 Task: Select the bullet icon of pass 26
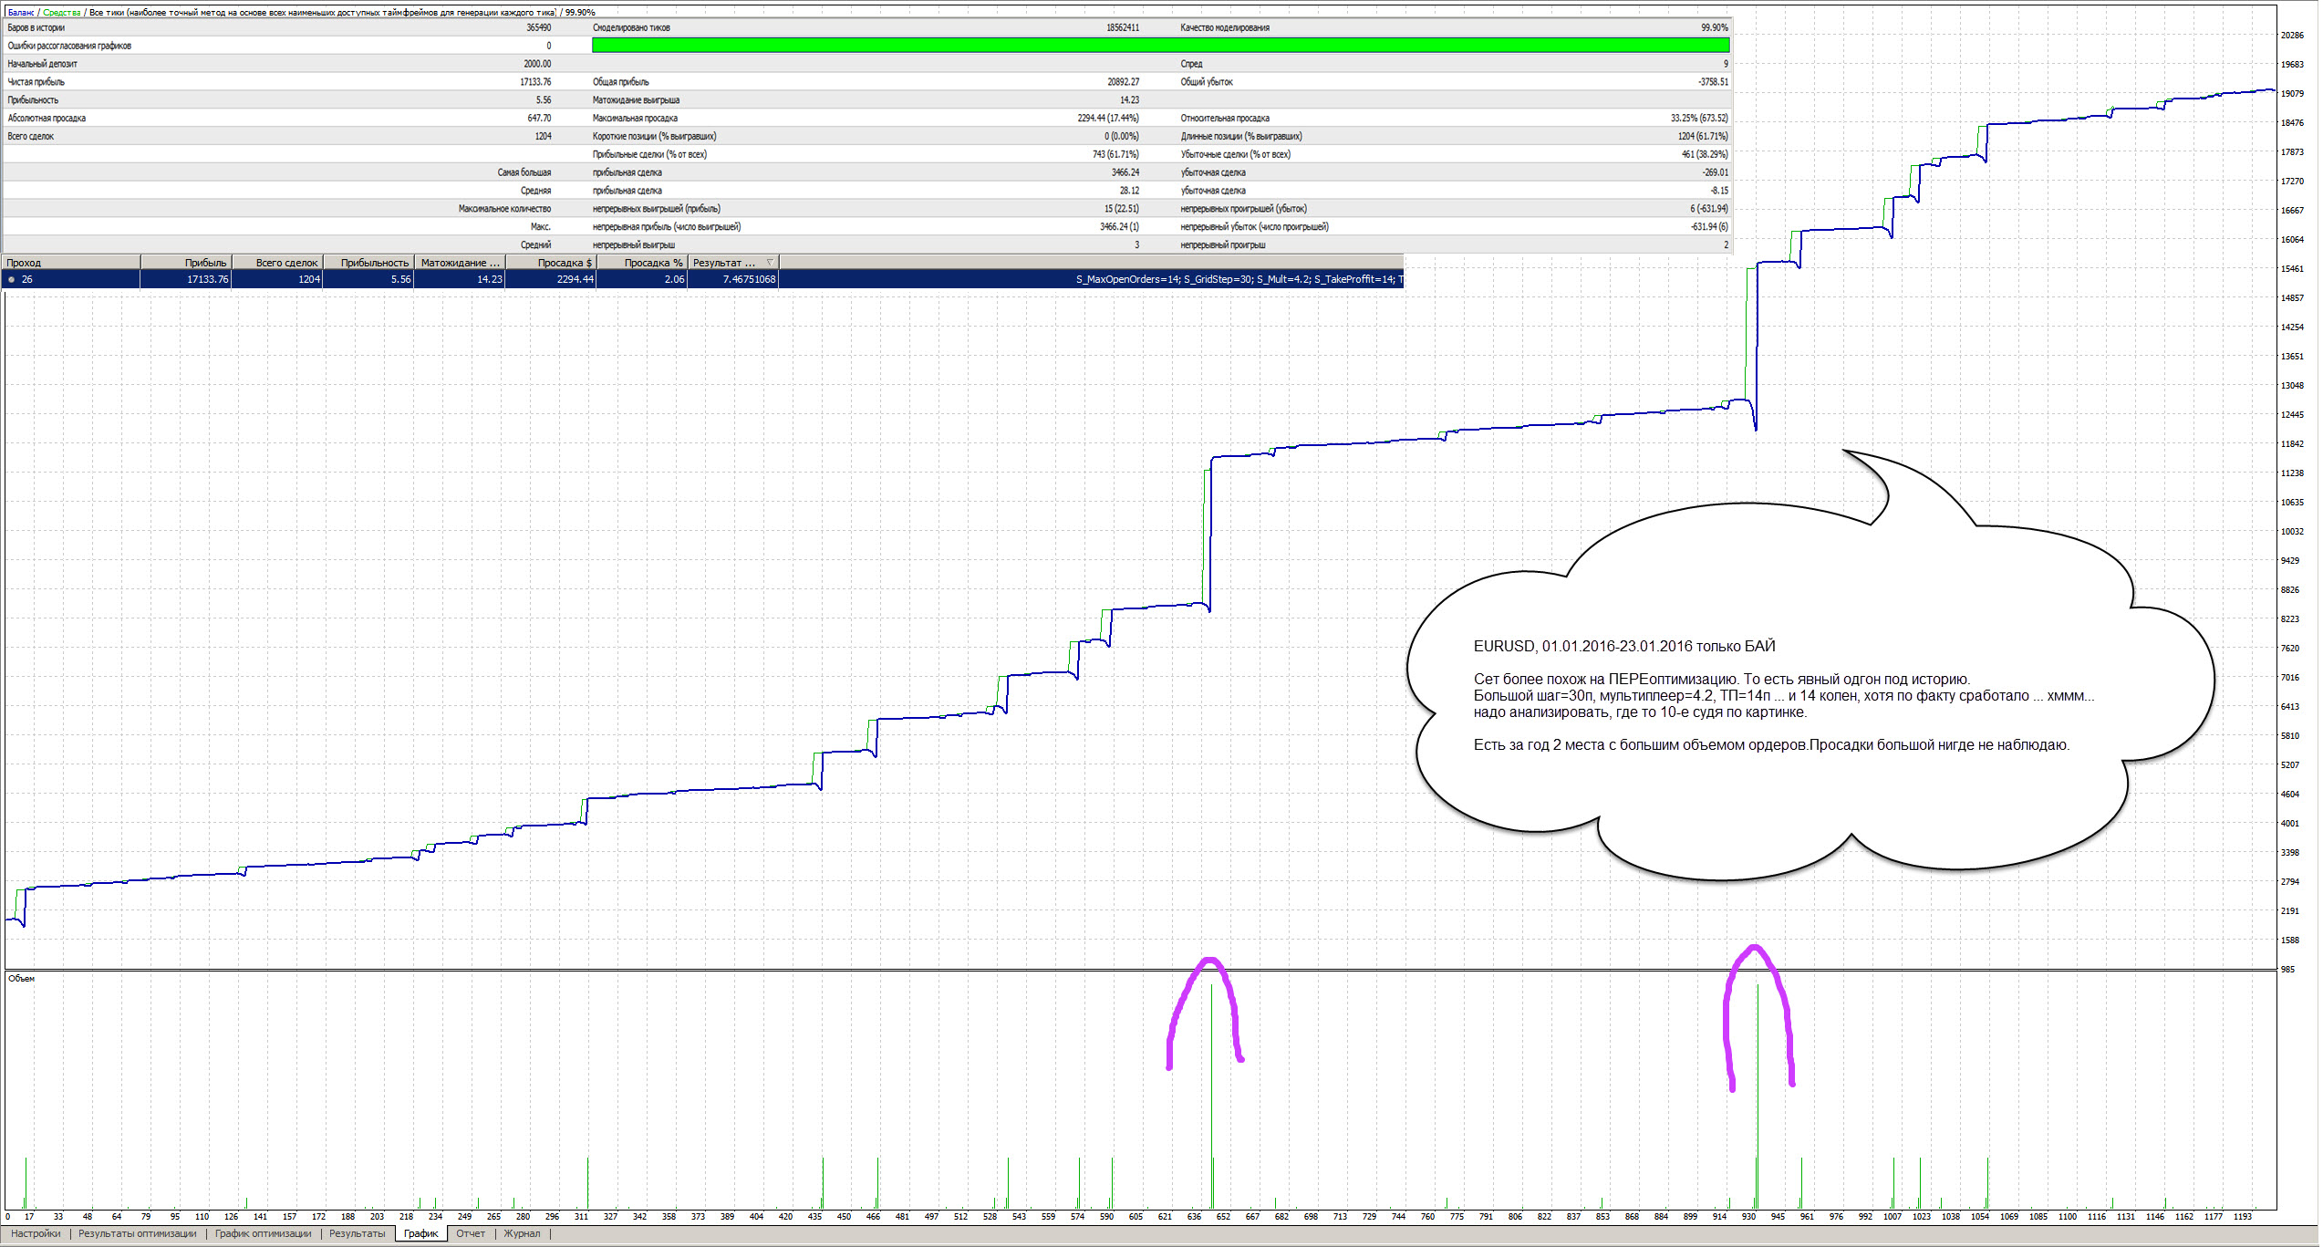click(x=11, y=280)
